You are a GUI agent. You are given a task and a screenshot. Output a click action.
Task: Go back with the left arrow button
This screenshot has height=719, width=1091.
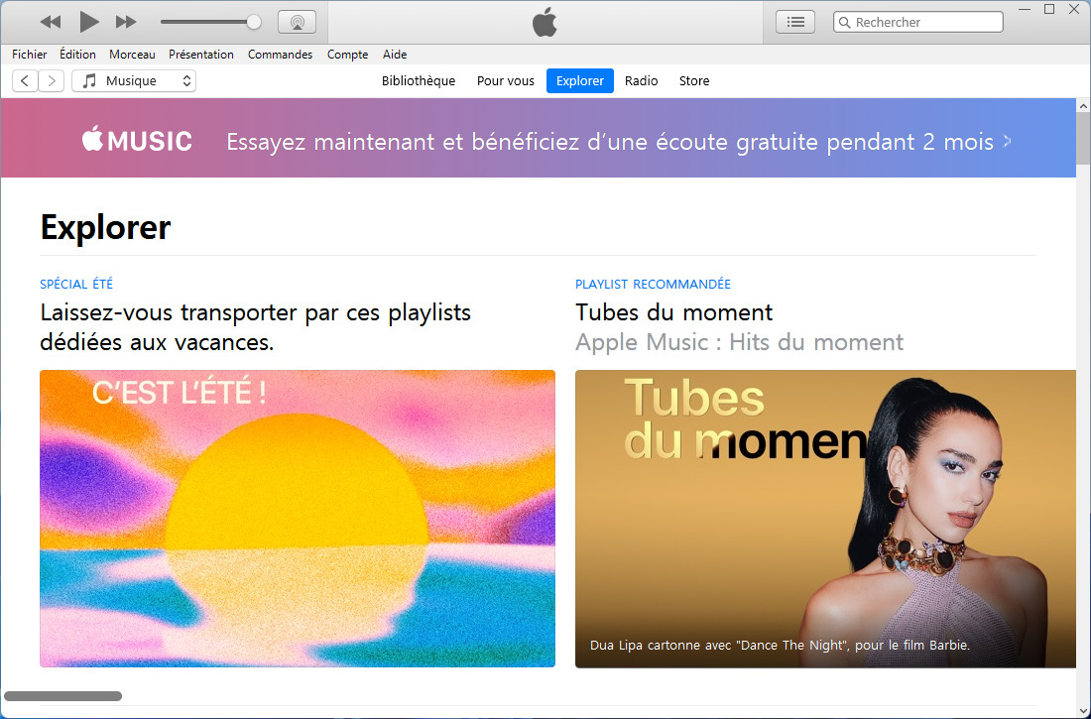pos(25,80)
